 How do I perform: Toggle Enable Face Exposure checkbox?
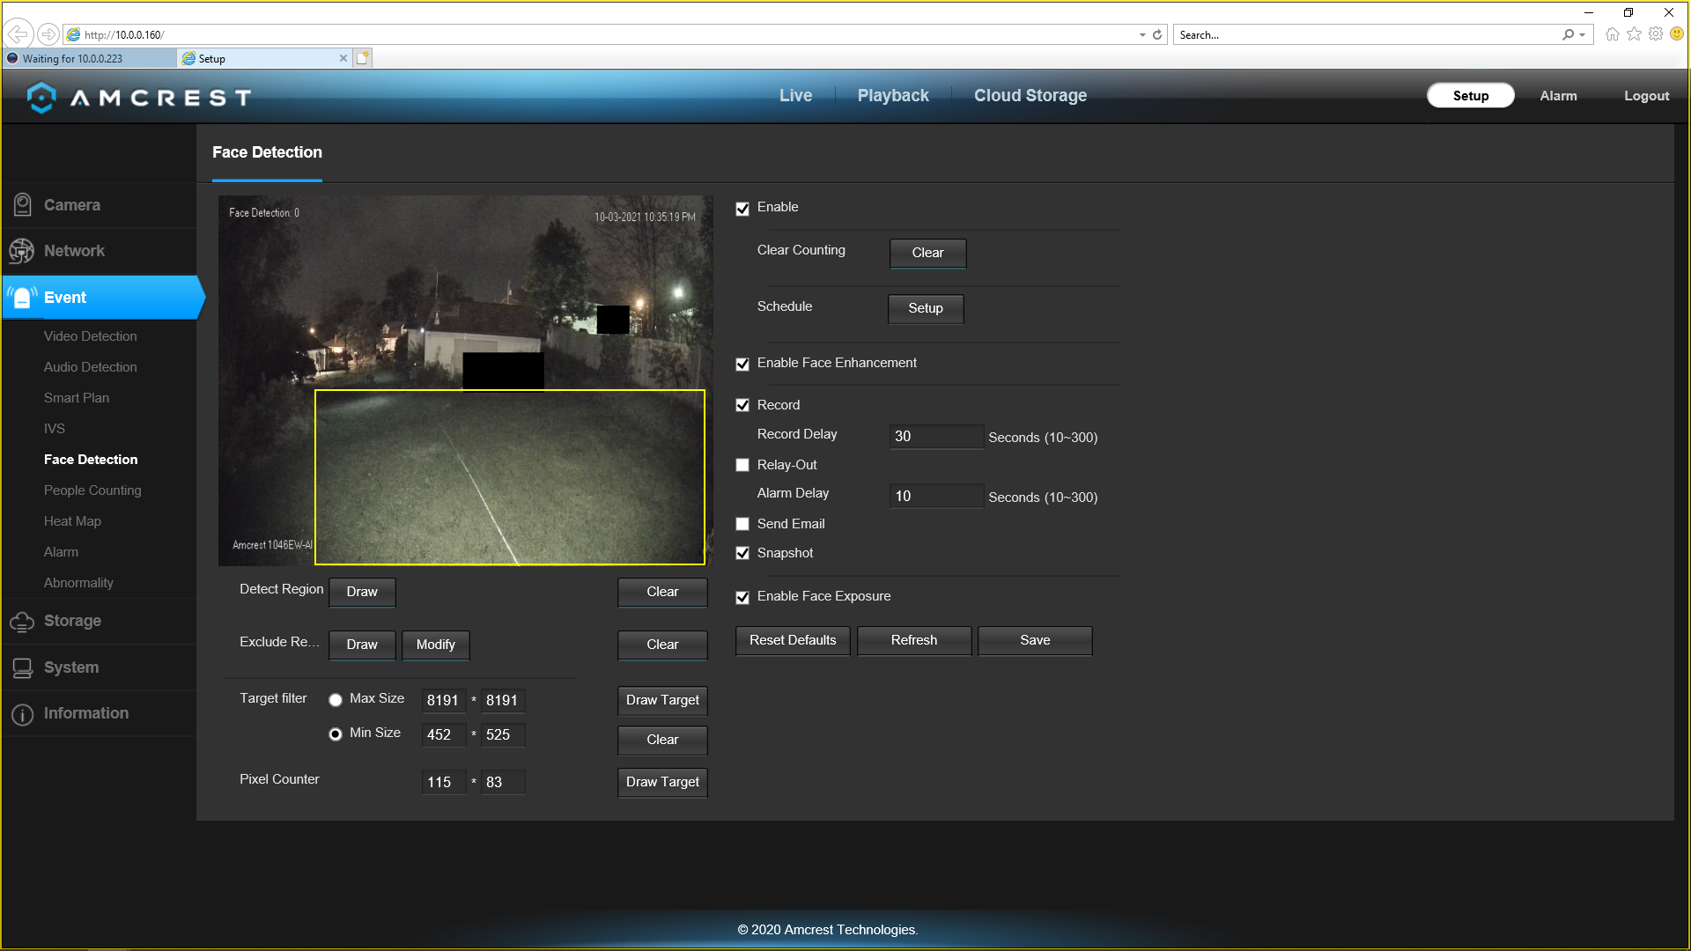click(x=742, y=597)
